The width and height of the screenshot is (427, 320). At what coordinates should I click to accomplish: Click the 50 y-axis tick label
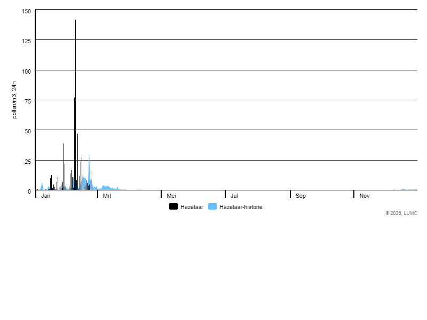click(28, 131)
